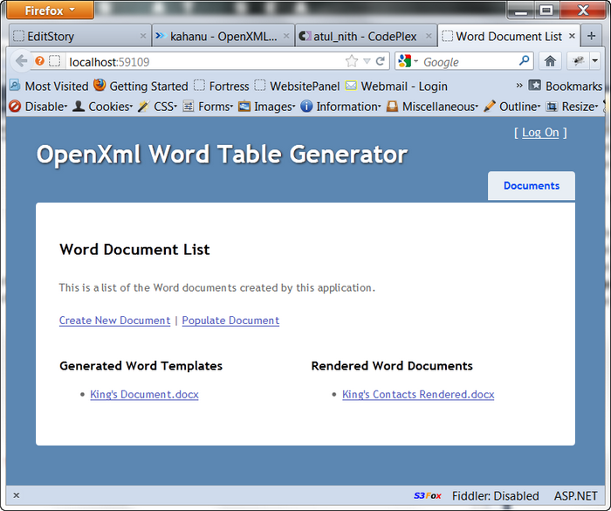Image resolution: width=611 pixels, height=511 pixels.
Task: Open the Forms developer menu
Action: [208, 106]
